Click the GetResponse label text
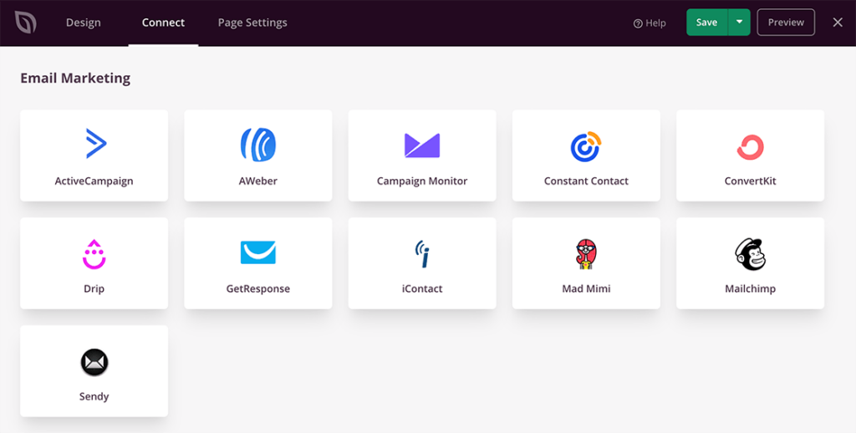Image resolution: width=856 pixels, height=433 pixels. pos(258,289)
